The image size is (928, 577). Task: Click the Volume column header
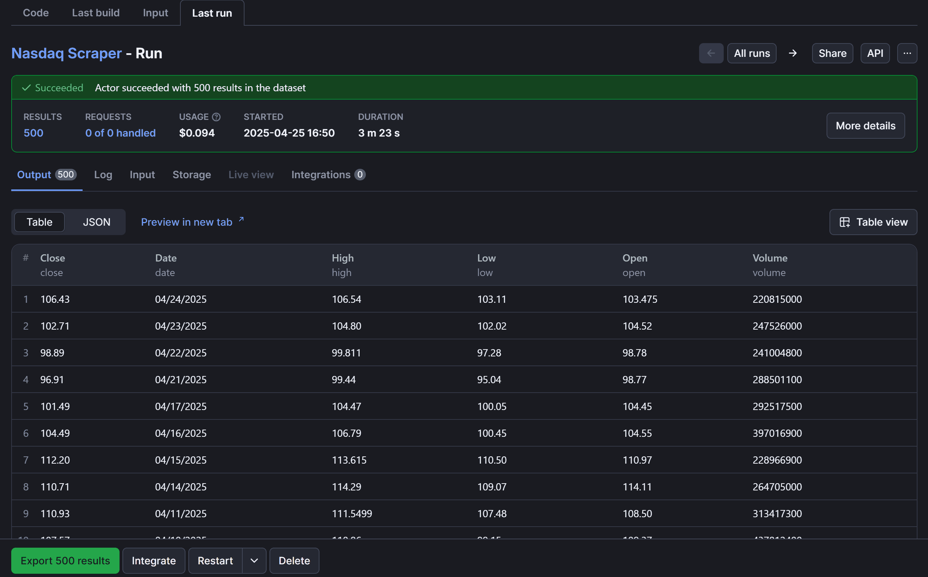(770, 258)
